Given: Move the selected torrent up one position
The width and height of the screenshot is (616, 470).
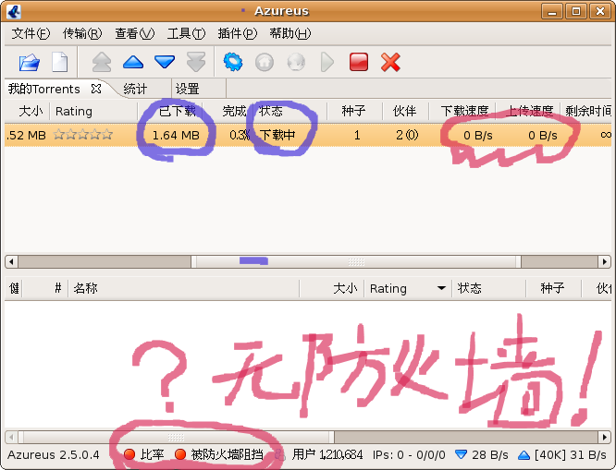Looking at the screenshot, I should 133,62.
